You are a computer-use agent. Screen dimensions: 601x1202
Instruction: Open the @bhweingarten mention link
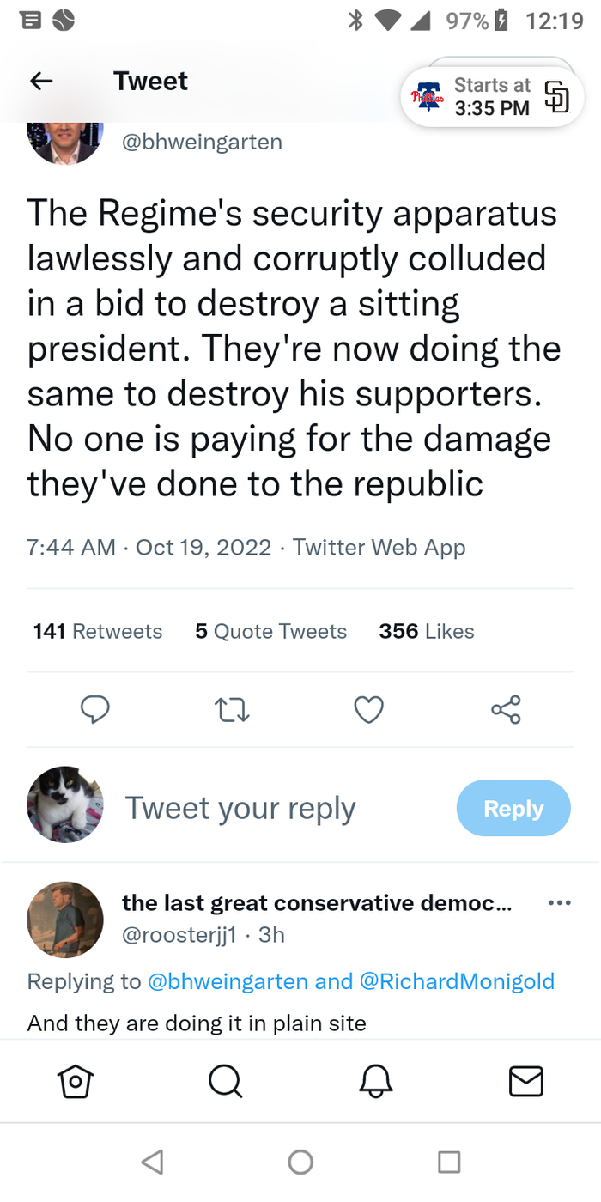tap(226, 981)
